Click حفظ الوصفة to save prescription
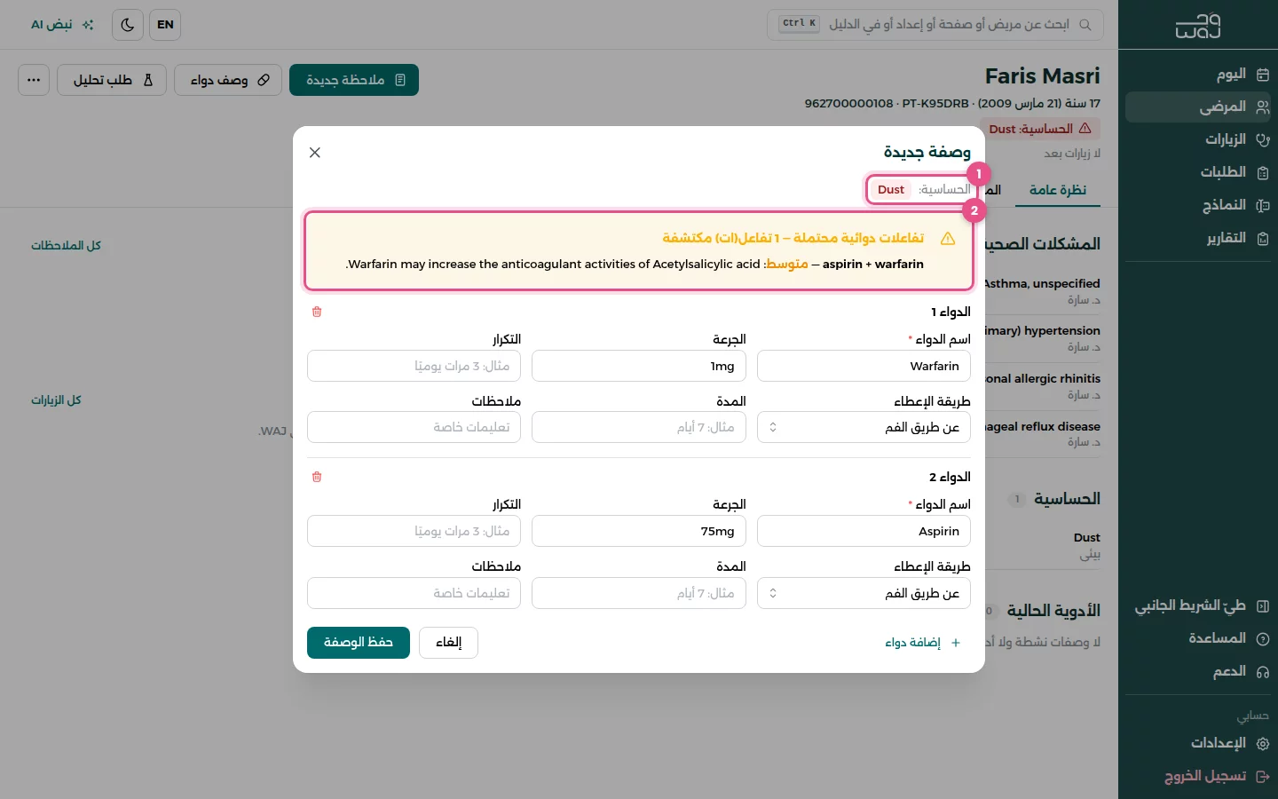 pos(359,643)
